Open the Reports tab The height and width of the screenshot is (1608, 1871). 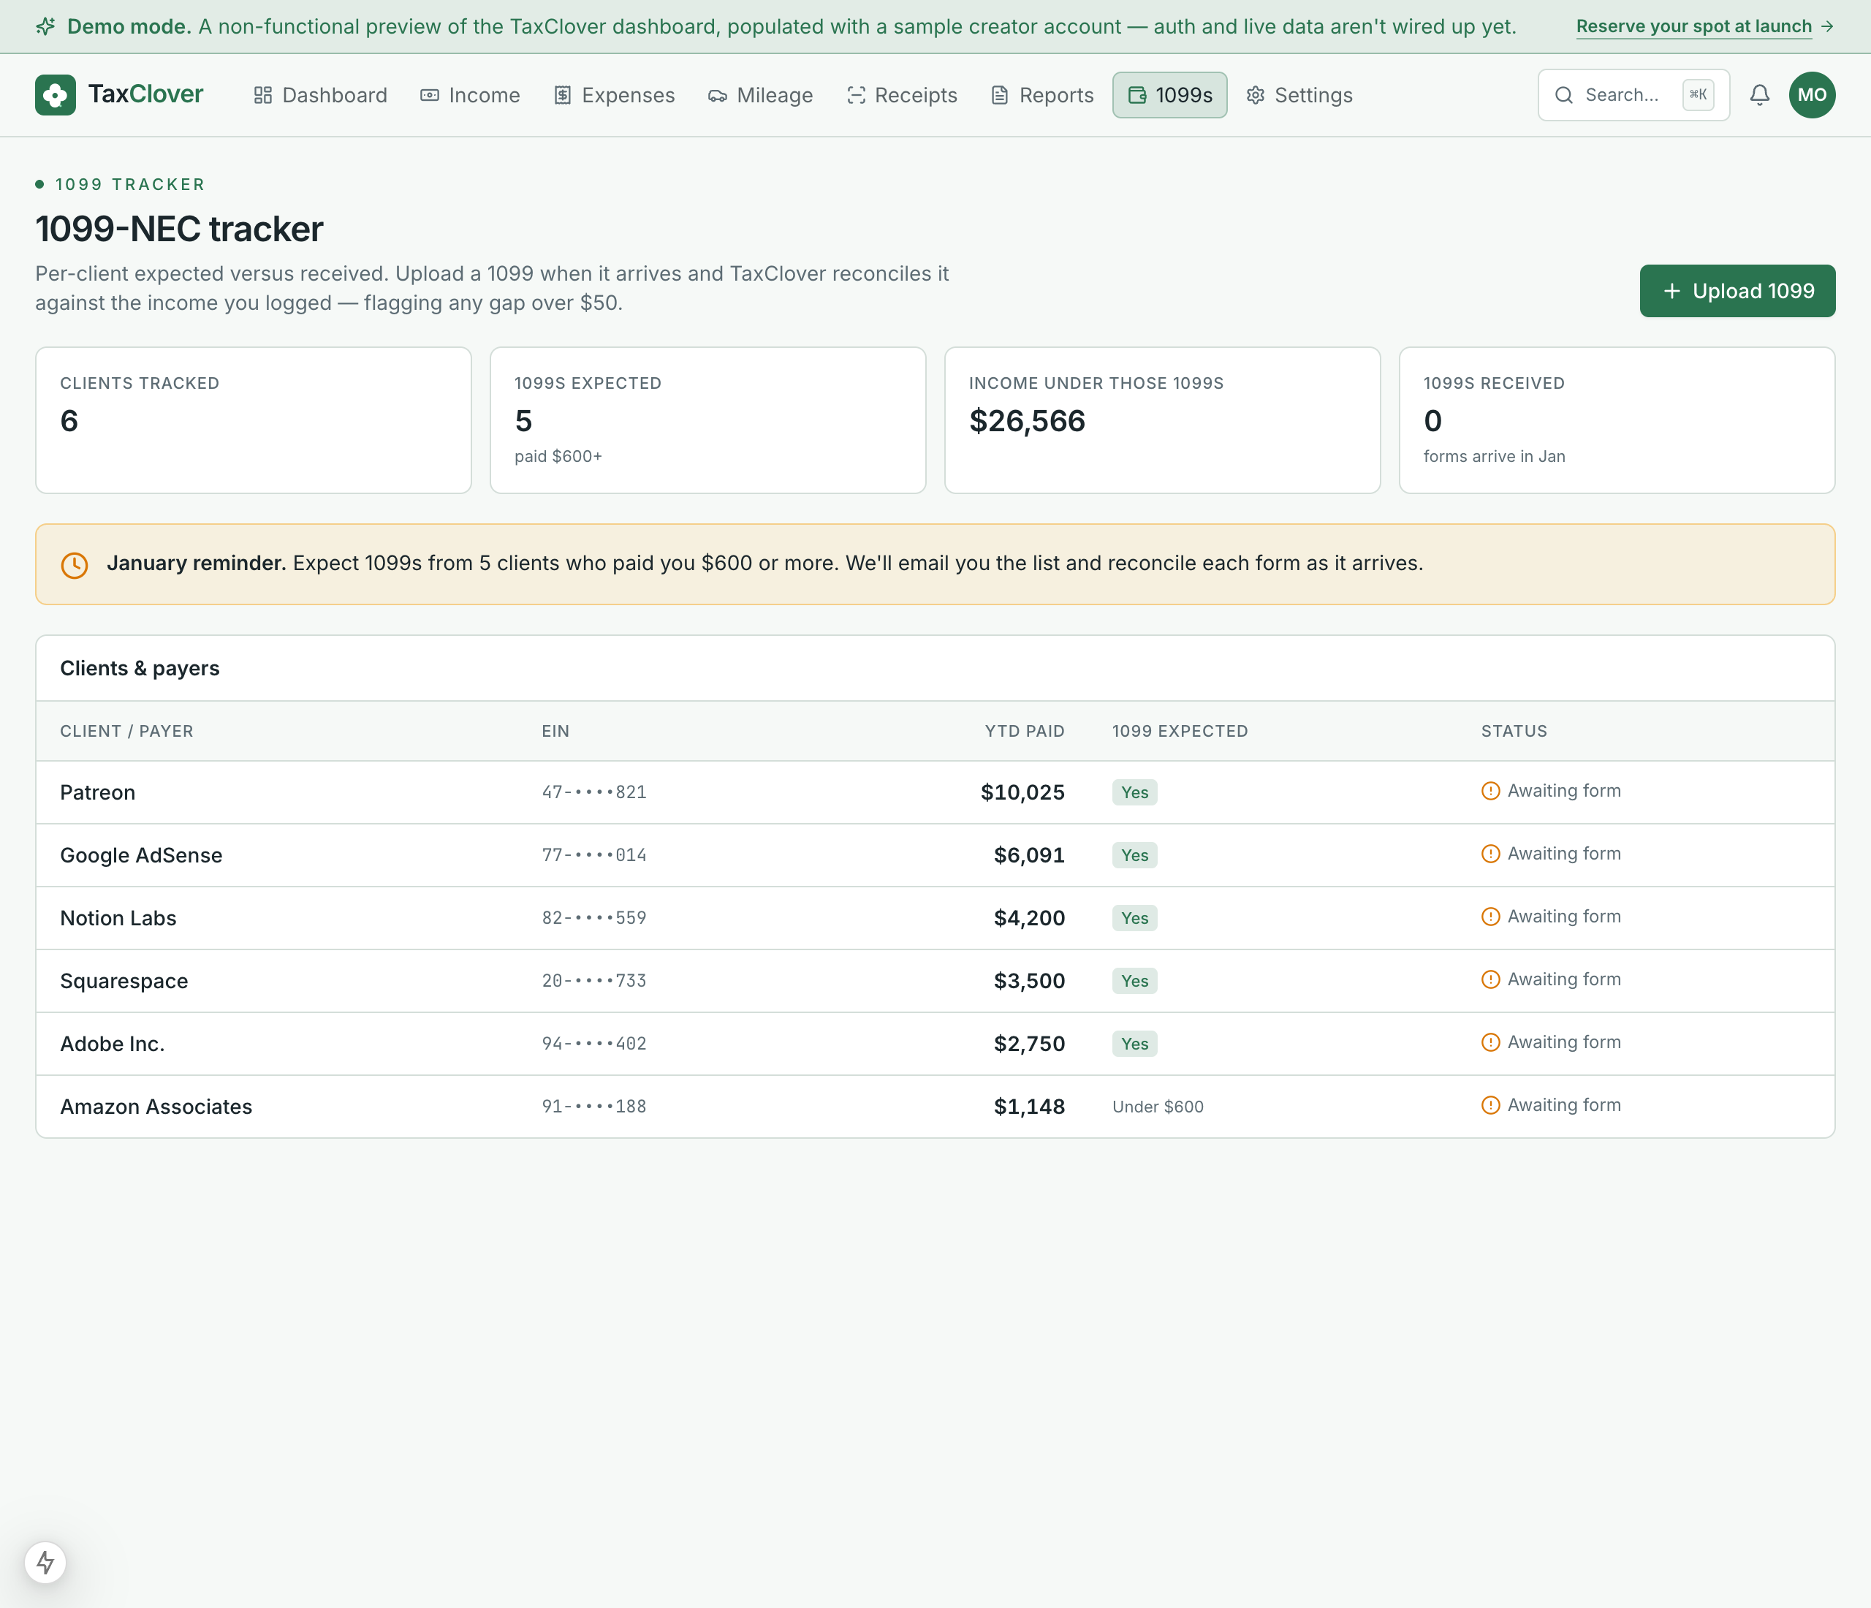1042,95
